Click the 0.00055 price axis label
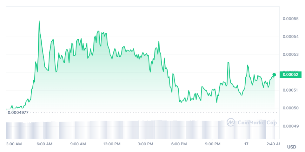 point(290,19)
